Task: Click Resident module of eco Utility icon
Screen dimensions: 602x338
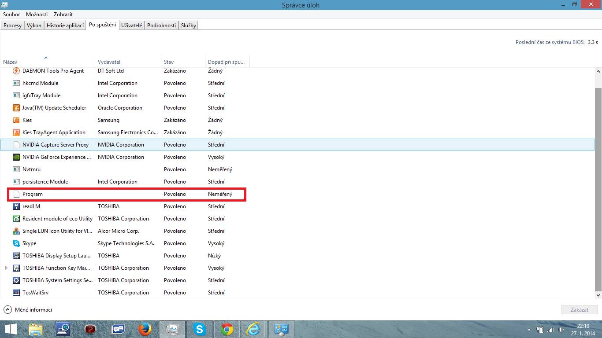Action: point(16,219)
